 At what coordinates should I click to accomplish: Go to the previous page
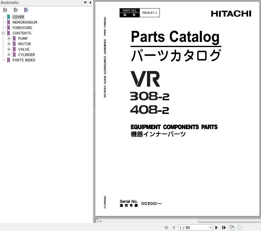point(174,227)
